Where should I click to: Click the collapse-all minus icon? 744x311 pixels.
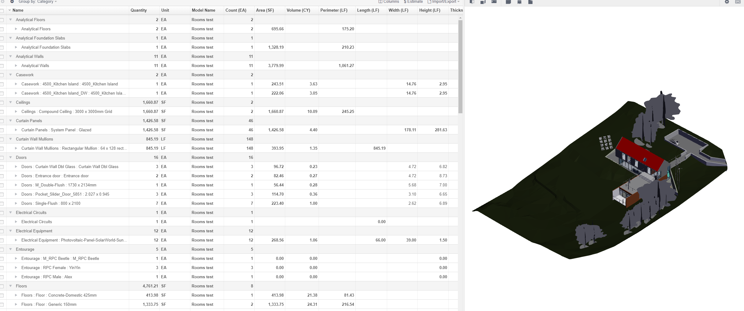point(12,2)
